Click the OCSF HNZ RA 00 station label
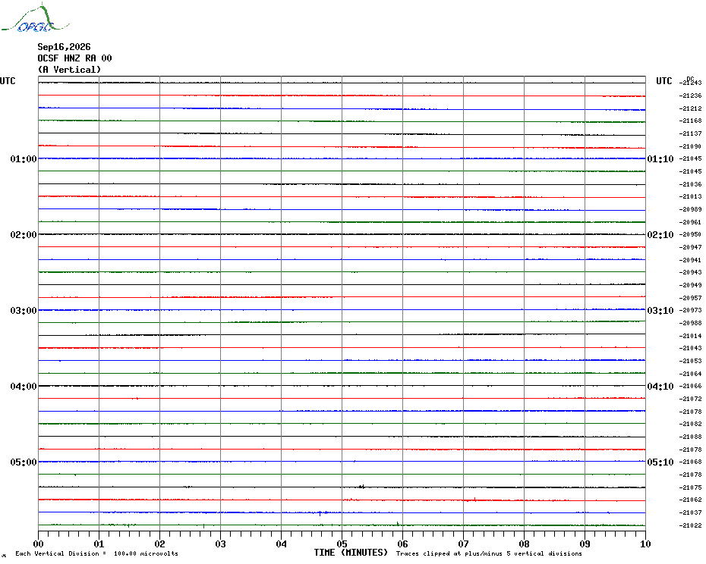This screenshot has width=706, height=564. pyautogui.click(x=74, y=58)
